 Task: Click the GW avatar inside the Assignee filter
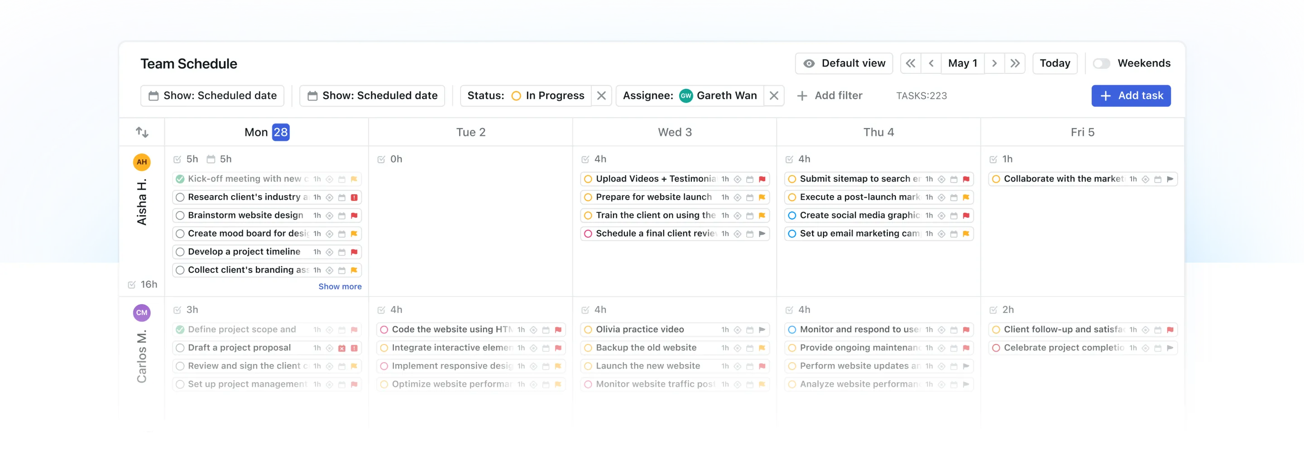[686, 96]
